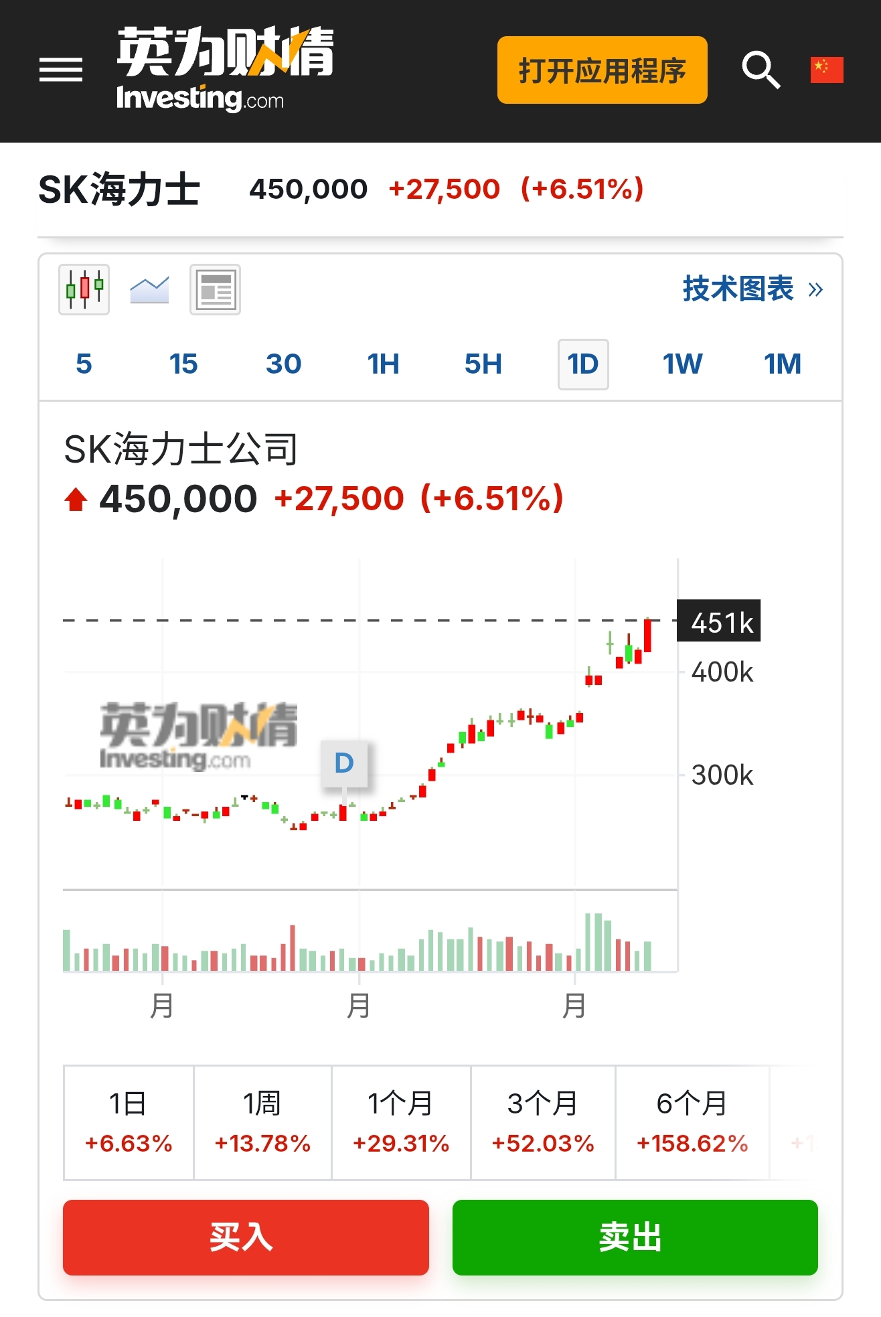This screenshot has width=881, height=1317.
Task: Select the 15 minute interval
Action: pos(183,364)
